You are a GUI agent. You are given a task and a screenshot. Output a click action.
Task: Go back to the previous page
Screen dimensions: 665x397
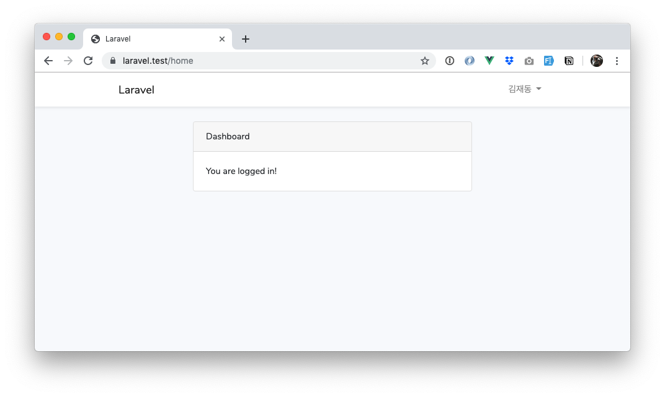[48, 61]
